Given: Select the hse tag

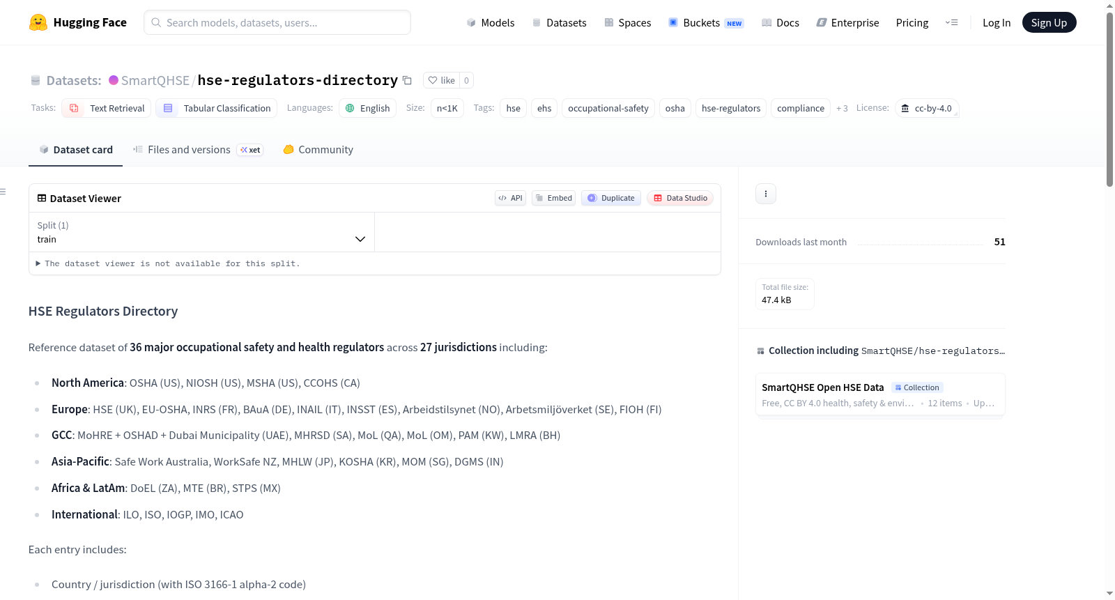Looking at the screenshot, I should tap(514, 108).
